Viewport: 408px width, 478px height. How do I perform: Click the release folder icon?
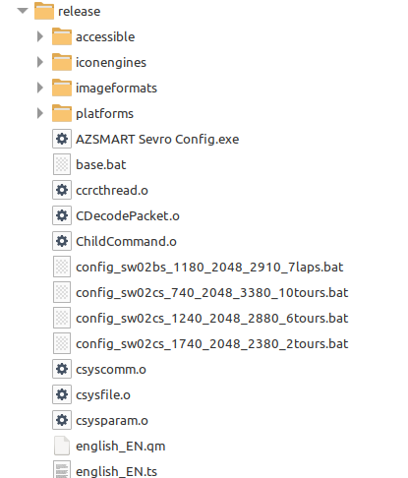44,11
